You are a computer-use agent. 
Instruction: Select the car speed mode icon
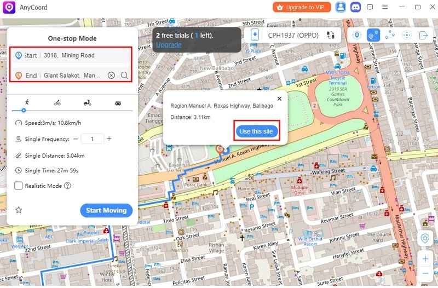click(118, 102)
